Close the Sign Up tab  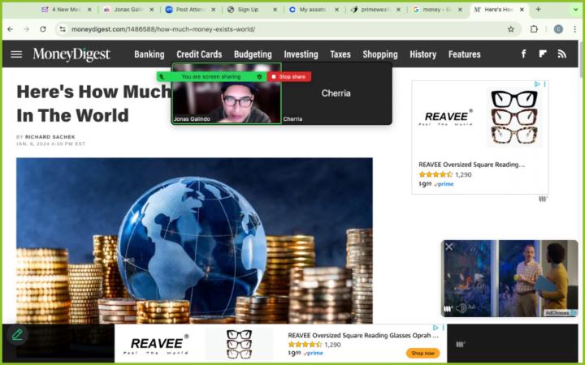275,10
